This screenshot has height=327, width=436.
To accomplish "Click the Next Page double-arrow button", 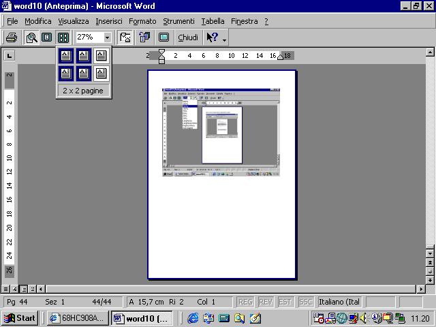I will [x=430, y=280].
